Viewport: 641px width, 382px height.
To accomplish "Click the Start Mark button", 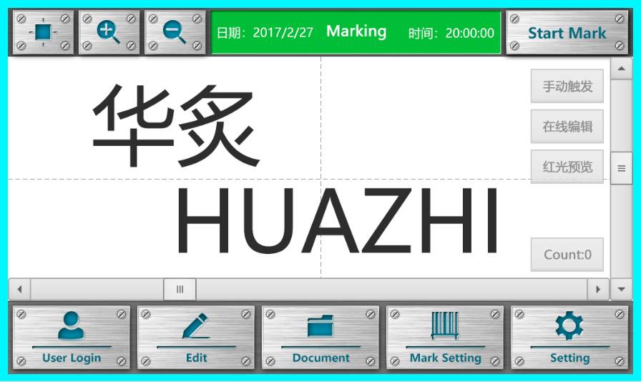I will point(567,32).
